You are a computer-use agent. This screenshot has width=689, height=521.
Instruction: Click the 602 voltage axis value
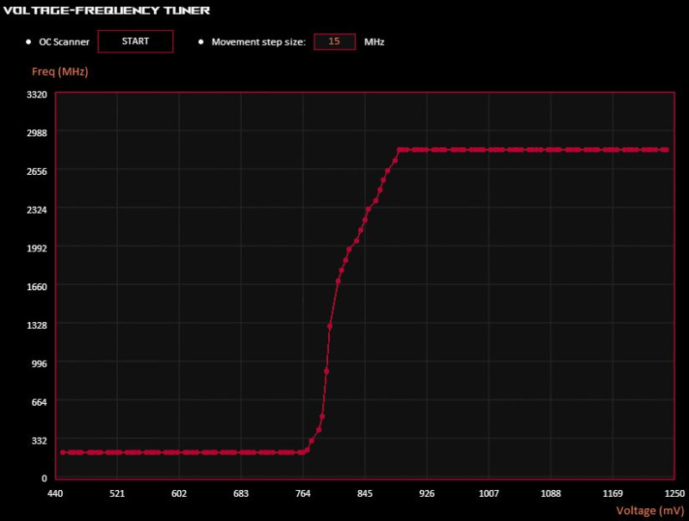point(179,493)
